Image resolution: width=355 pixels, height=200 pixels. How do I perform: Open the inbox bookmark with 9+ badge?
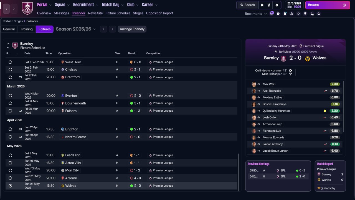point(272,13)
